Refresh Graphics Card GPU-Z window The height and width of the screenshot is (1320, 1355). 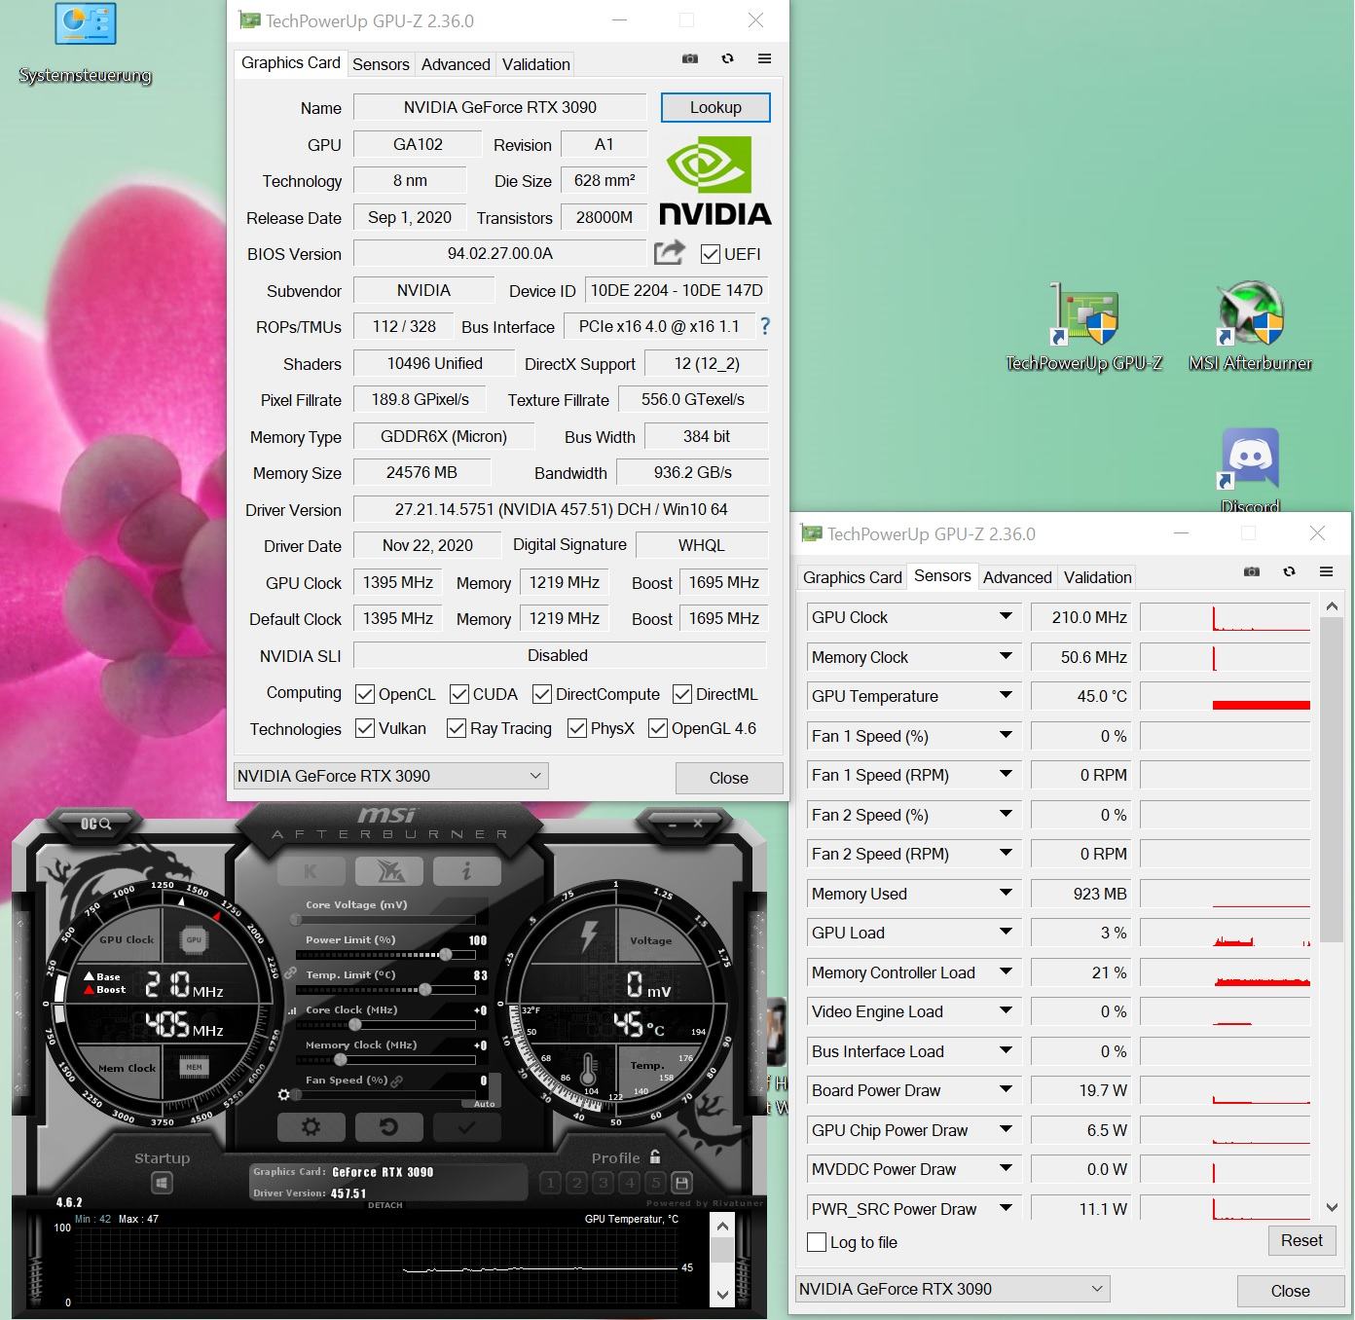727,59
